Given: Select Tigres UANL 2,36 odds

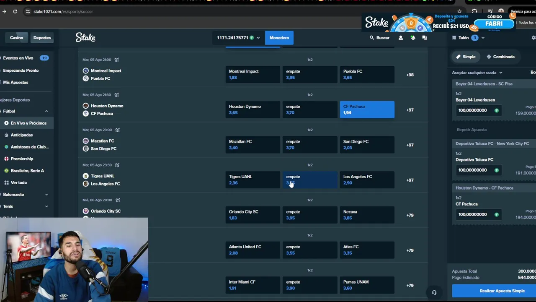Looking at the screenshot, I should point(253,180).
